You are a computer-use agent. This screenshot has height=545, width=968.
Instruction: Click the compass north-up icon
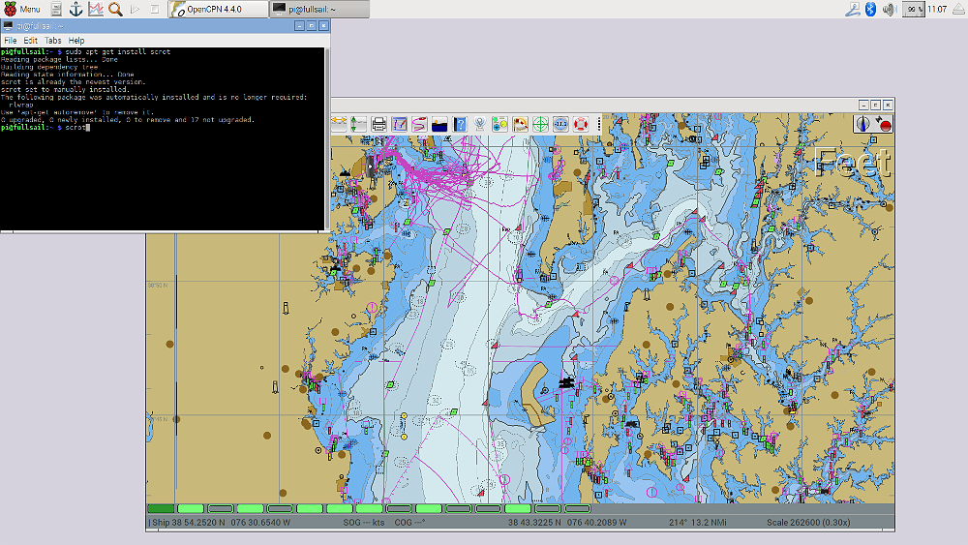(x=862, y=124)
